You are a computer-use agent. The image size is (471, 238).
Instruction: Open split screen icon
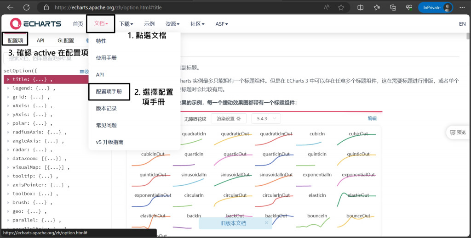[x=361, y=7]
